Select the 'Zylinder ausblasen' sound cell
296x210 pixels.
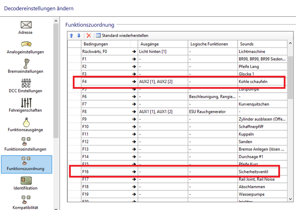tap(262, 119)
